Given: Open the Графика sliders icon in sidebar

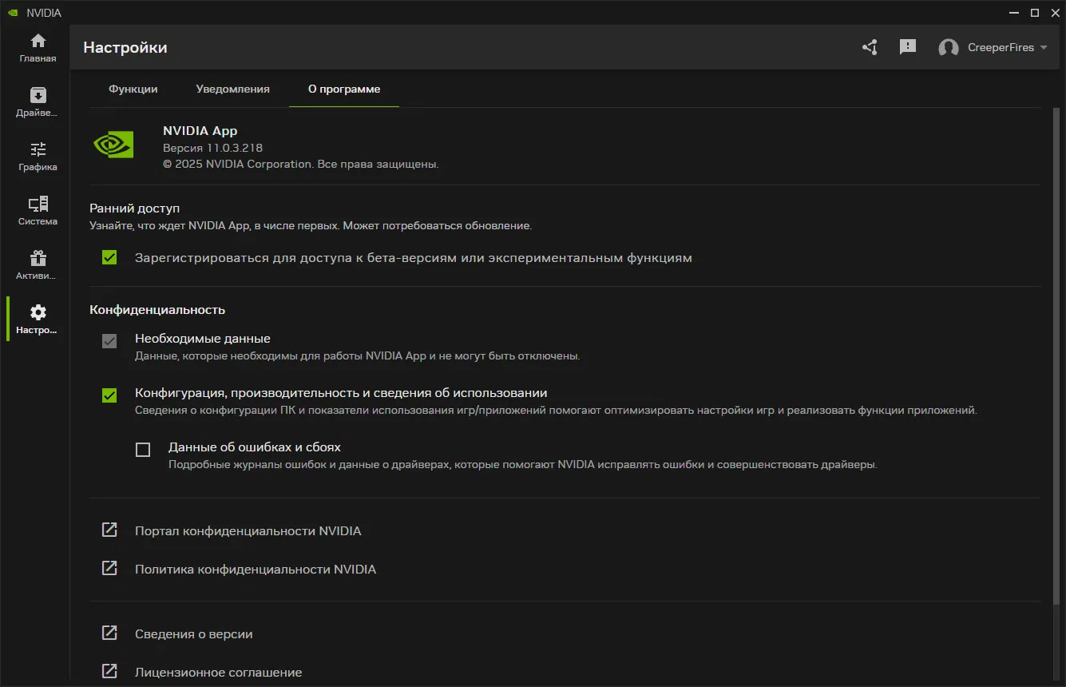Looking at the screenshot, I should click(38, 150).
